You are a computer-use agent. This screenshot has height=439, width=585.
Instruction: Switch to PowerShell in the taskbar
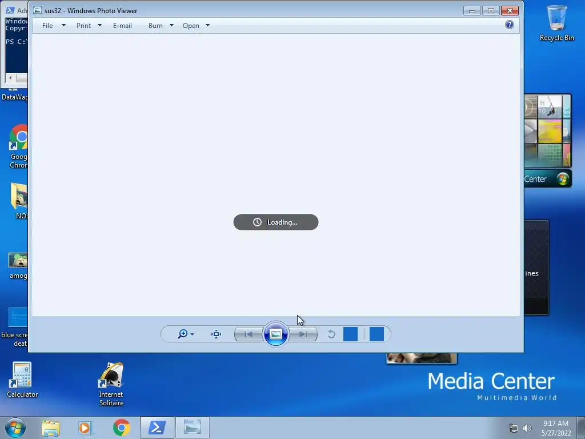coord(157,428)
